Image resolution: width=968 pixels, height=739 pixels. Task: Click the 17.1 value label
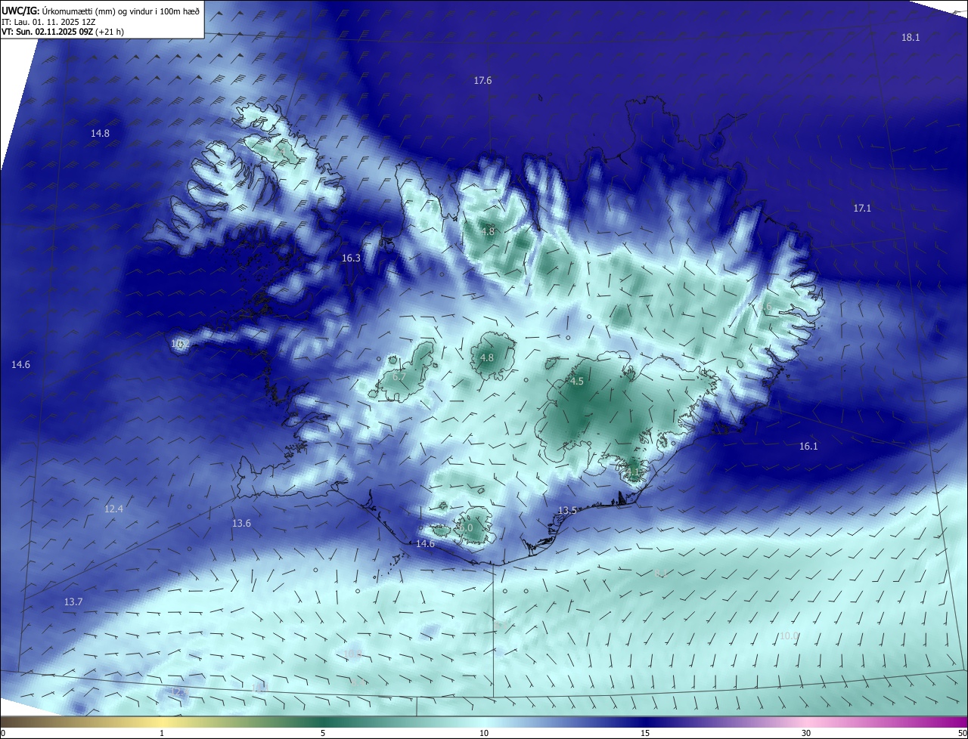click(862, 209)
